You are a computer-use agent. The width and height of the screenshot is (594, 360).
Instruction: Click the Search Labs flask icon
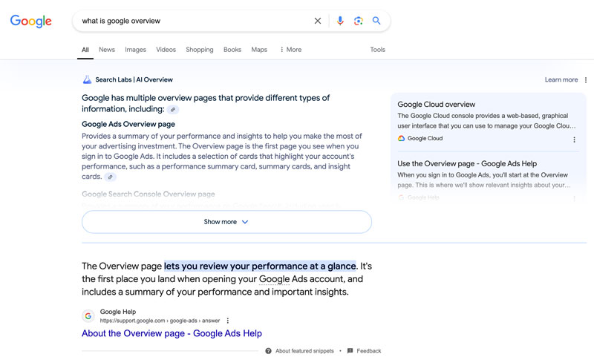(x=87, y=79)
